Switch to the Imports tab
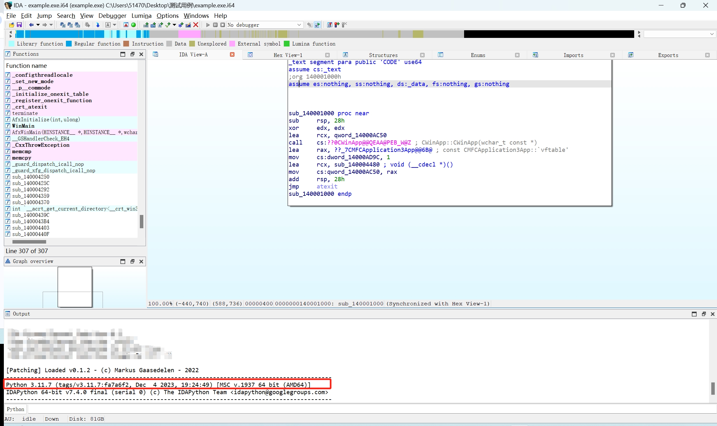Image resolution: width=717 pixels, height=426 pixels. click(x=573, y=55)
